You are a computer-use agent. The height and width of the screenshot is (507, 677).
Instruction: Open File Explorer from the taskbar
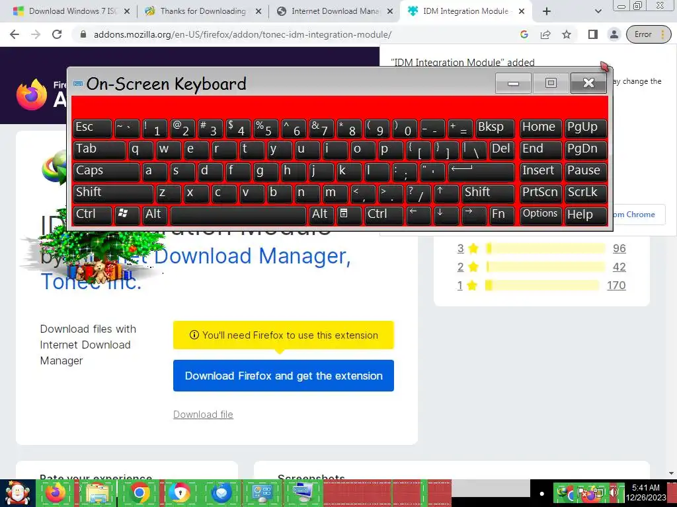click(98, 492)
